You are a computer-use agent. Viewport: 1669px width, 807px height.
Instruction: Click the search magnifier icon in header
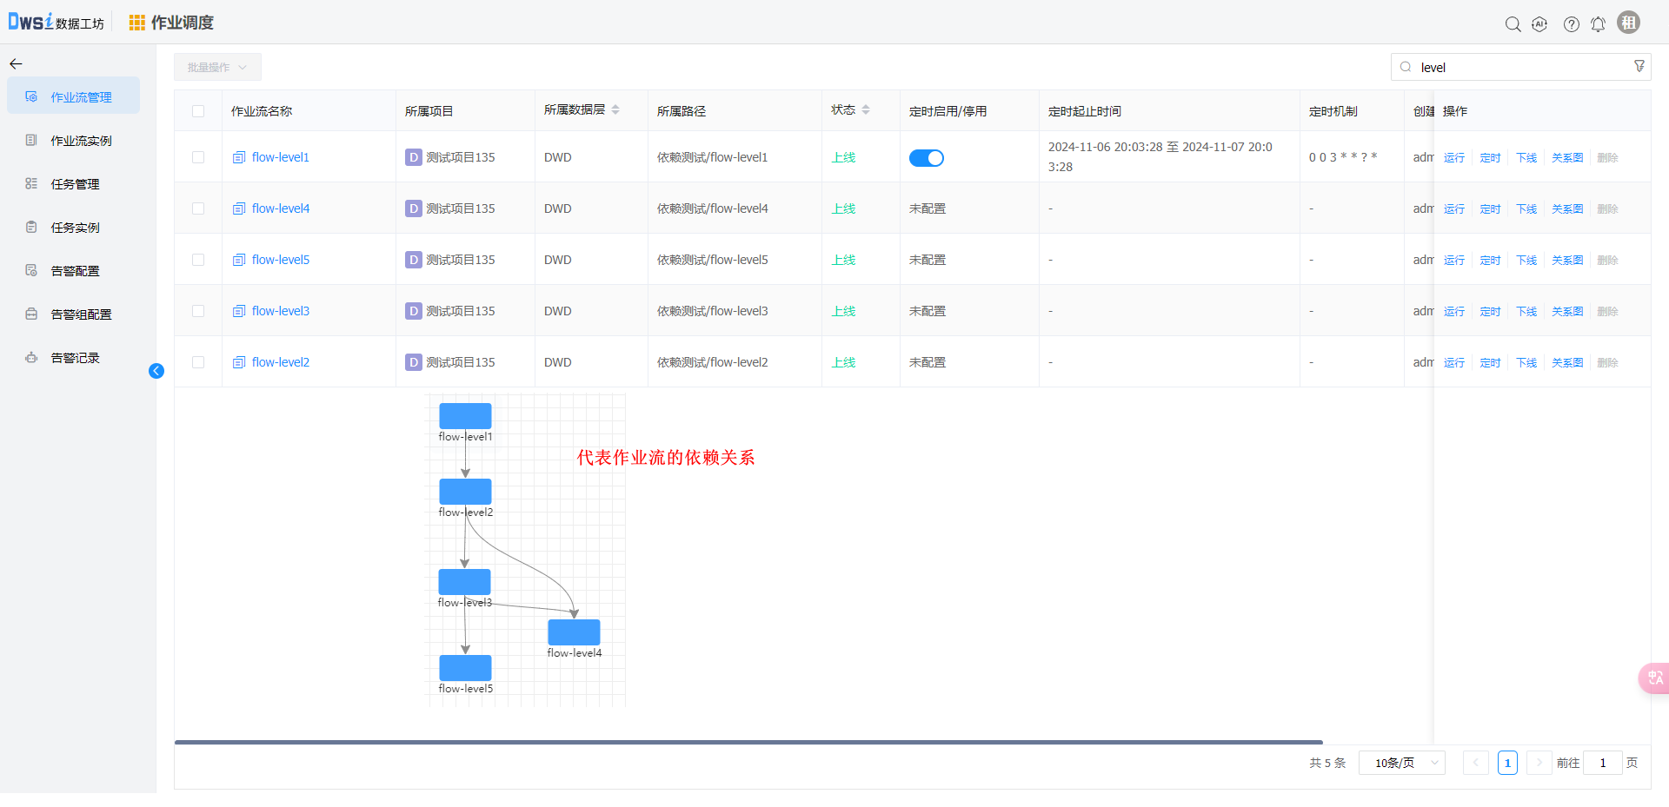1513,24
